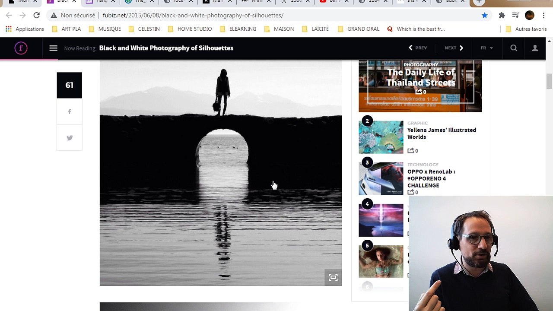Open the ELEARNING bookmarks folder

[x=238, y=29]
